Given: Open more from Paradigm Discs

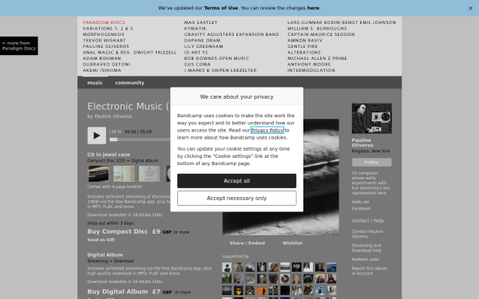Looking at the screenshot, I should coord(18,45).
